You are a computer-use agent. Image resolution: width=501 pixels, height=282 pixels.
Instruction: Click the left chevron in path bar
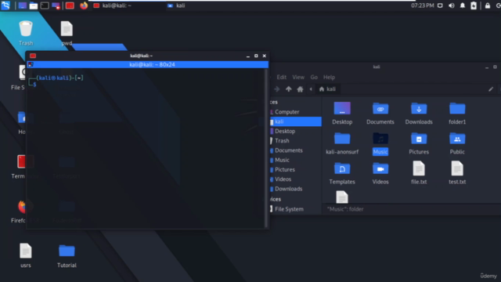click(x=311, y=89)
